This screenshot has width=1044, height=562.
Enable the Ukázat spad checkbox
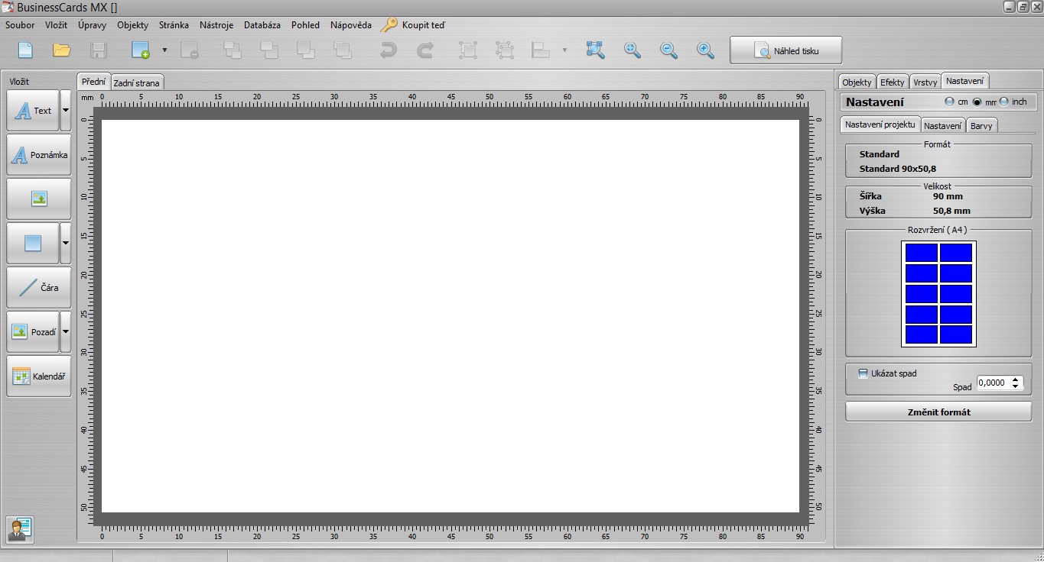(863, 373)
